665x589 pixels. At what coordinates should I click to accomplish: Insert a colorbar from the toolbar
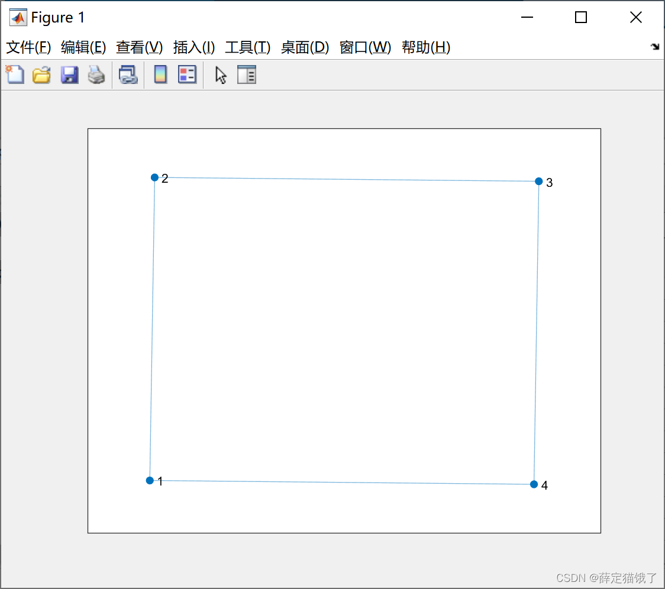pyautogui.click(x=160, y=75)
